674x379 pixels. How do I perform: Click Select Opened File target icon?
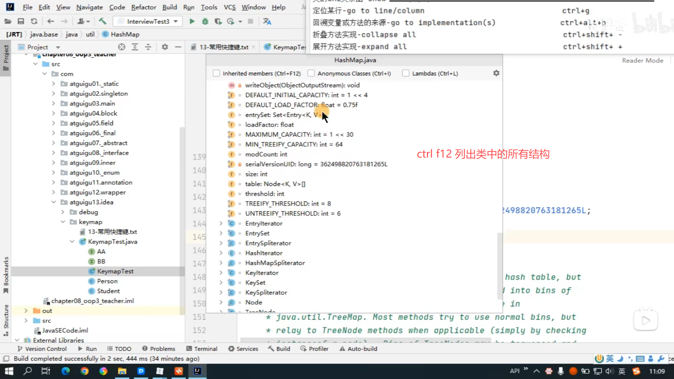point(121,47)
